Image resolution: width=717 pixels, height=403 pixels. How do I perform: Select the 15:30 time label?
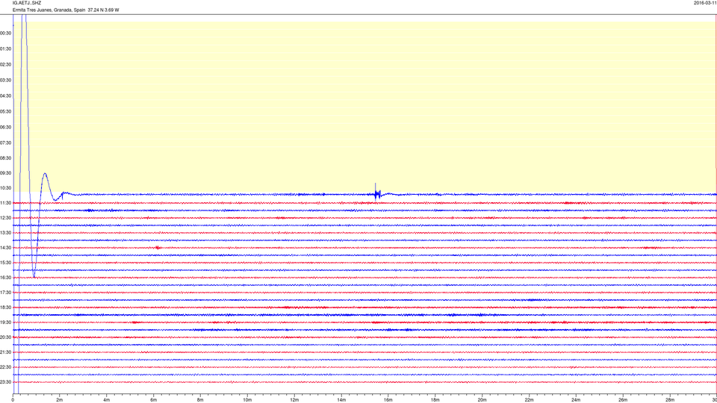(x=5, y=263)
